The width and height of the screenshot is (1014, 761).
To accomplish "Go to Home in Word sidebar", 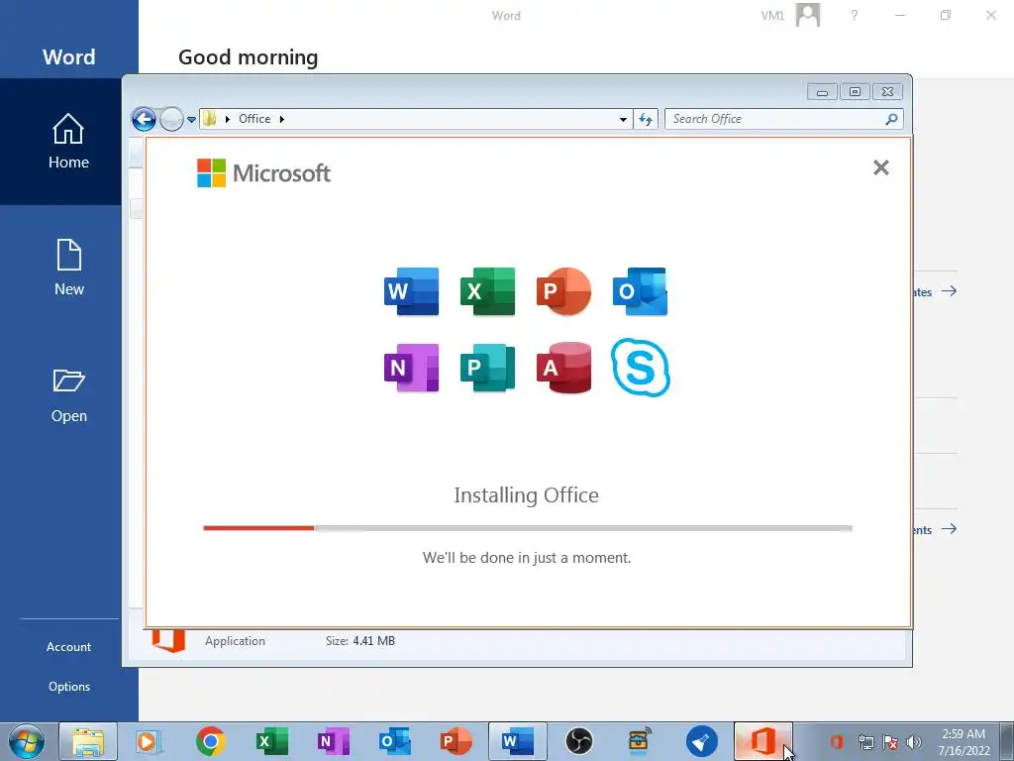I will point(68,142).
